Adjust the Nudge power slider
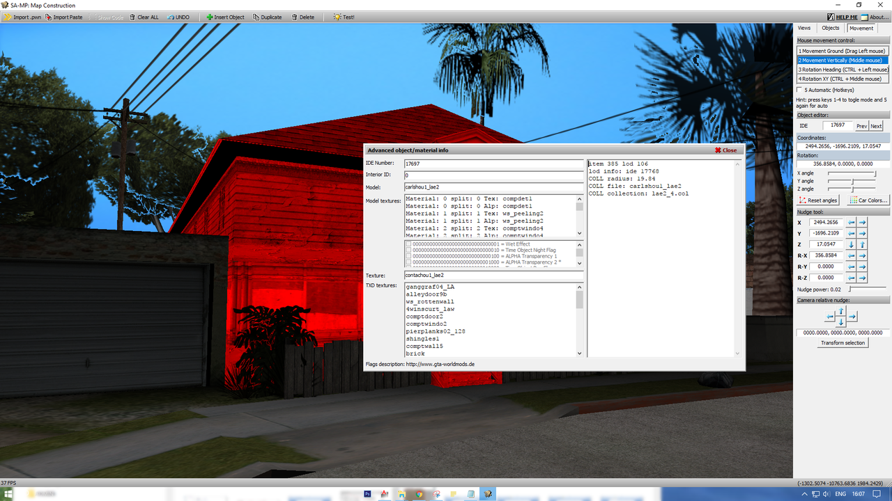The height and width of the screenshot is (501, 892). 867,289
